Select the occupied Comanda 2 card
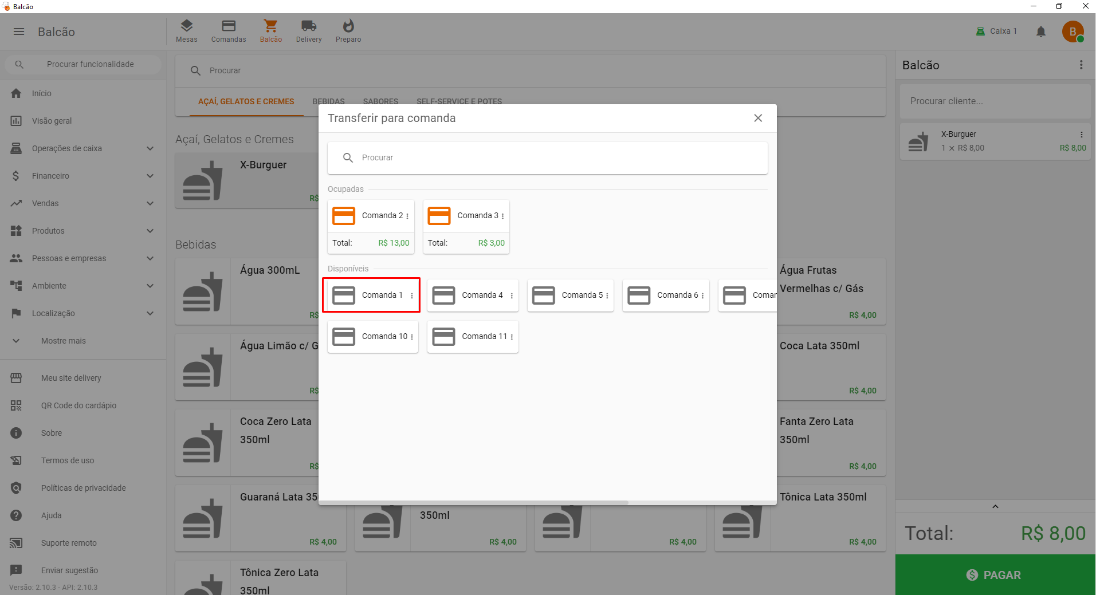This screenshot has width=1096, height=595. (371, 227)
